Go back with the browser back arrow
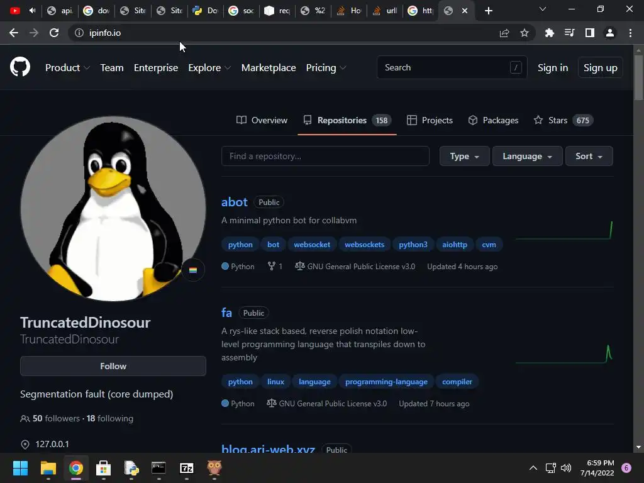The image size is (644, 483). coord(14,33)
